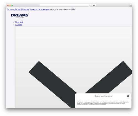Click the large chevron dropdown graphic

pyautogui.click(x=74, y=67)
